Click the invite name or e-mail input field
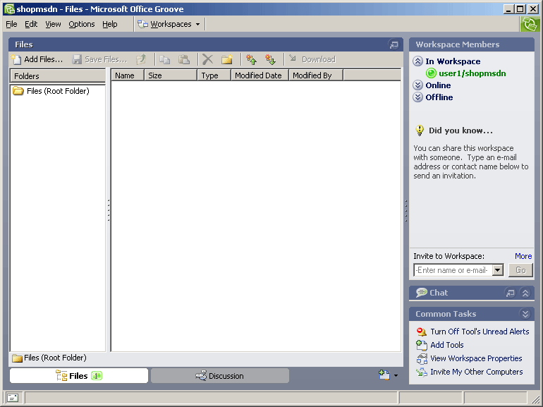The width and height of the screenshot is (543, 407). (451, 270)
